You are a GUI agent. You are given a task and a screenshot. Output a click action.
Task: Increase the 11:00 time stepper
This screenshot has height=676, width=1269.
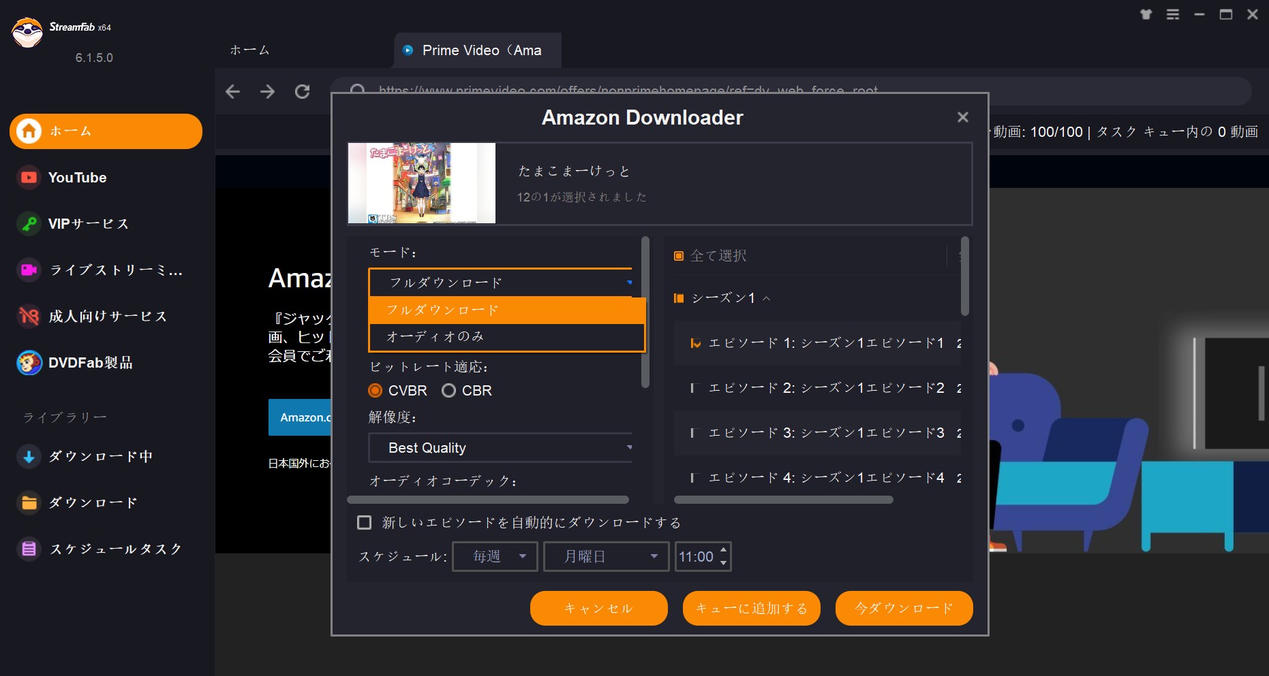click(x=723, y=551)
